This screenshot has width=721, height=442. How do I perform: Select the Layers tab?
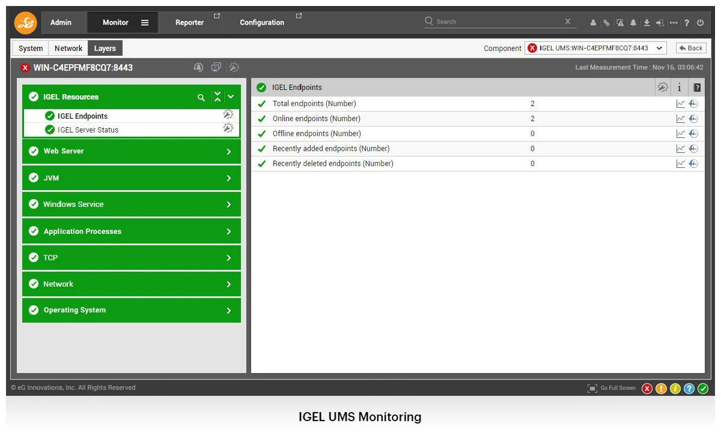(105, 49)
